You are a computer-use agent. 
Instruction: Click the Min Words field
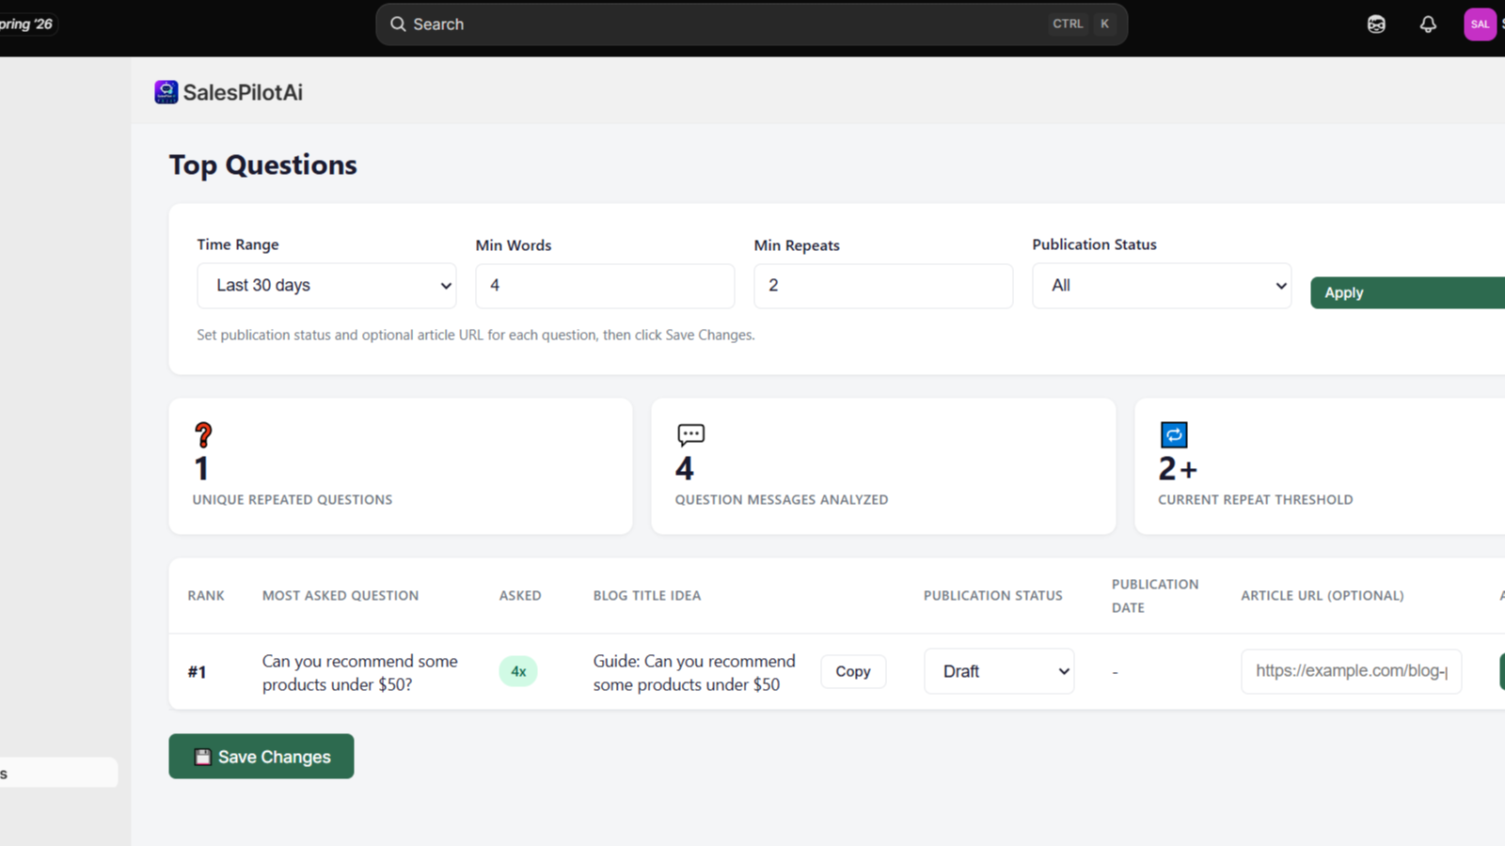pyautogui.click(x=605, y=286)
